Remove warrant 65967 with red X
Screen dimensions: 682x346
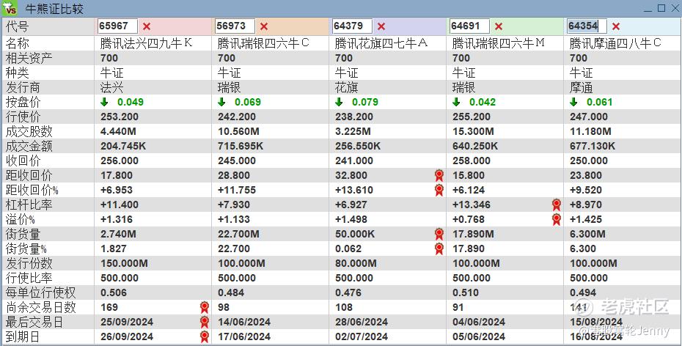pyautogui.click(x=147, y=26)
